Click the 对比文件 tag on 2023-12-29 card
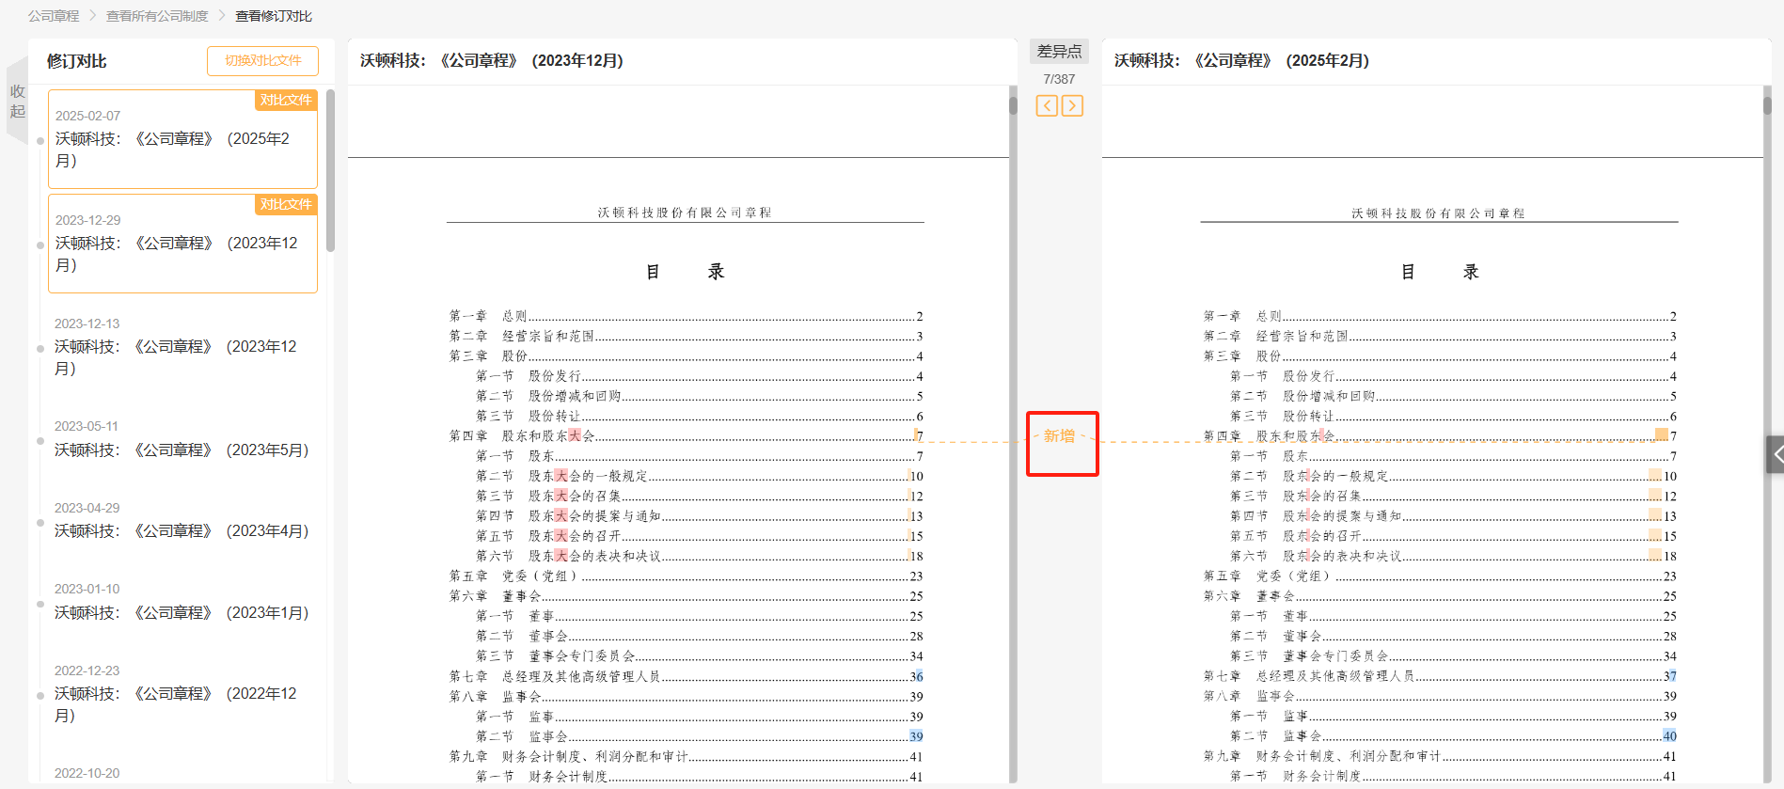The image size is (1784, 789). point(286,204)
